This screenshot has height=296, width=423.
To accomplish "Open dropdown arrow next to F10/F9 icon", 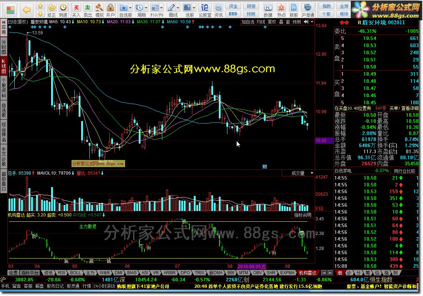I will click(x=162, y=8).
